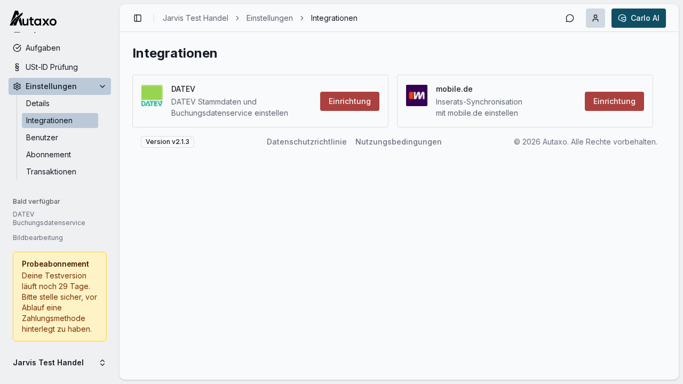Open the chat bubble icon

pos(570,18)
